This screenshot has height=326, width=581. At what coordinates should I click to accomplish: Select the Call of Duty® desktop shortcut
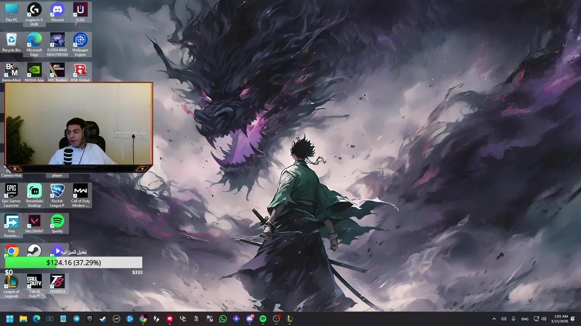coord(34,286)
